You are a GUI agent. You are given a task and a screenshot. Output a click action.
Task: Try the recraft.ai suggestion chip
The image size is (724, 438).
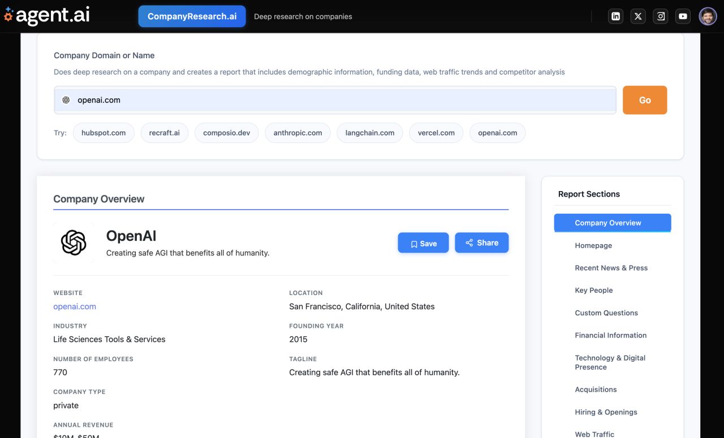pyautogui.click(x=165, y=133)
